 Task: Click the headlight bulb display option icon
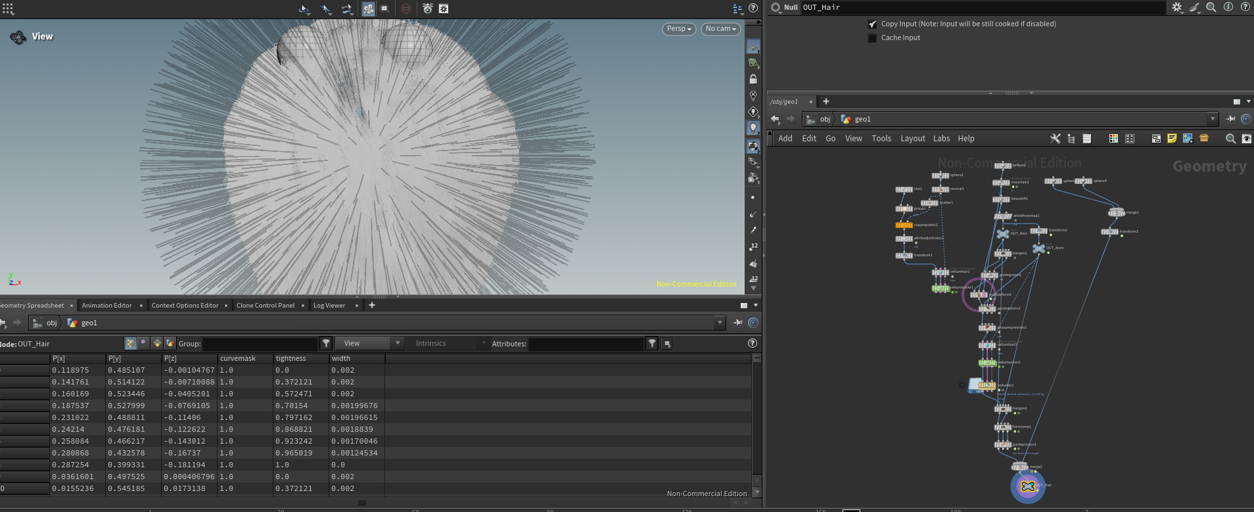point(753,128)
